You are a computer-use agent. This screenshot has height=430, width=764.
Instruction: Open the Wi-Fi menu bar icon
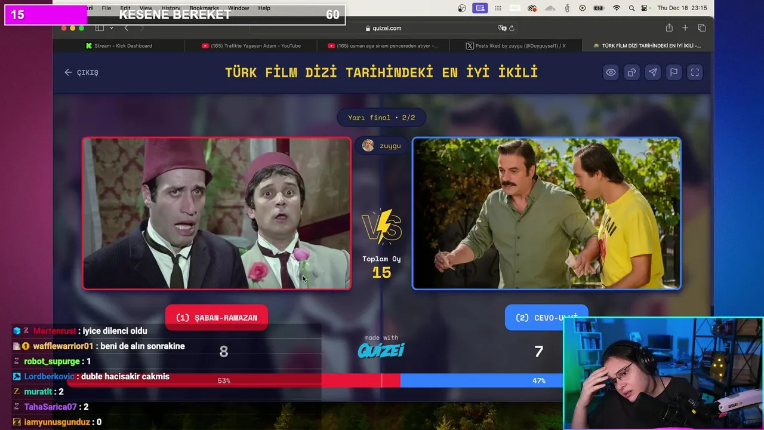click(x=617, y=8)
